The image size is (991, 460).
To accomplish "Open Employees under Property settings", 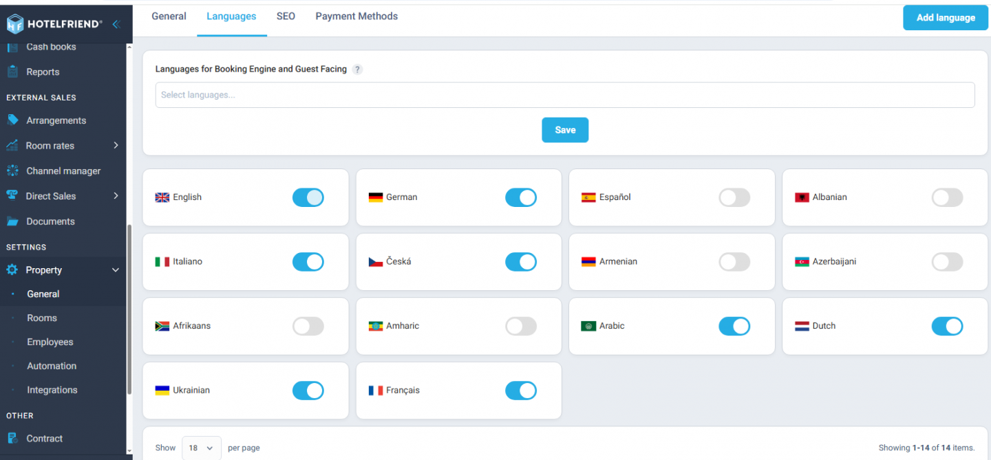I will click(x=50, y=342).
